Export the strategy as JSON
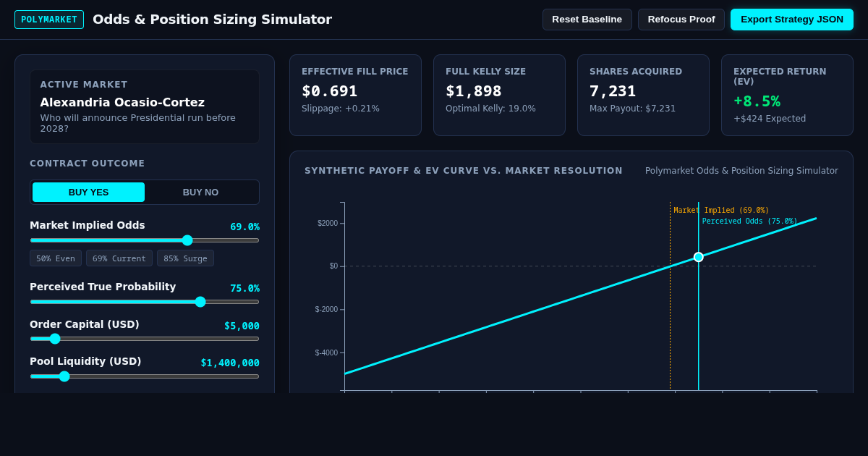Screen dimensions: 868x456 point(792,20)
